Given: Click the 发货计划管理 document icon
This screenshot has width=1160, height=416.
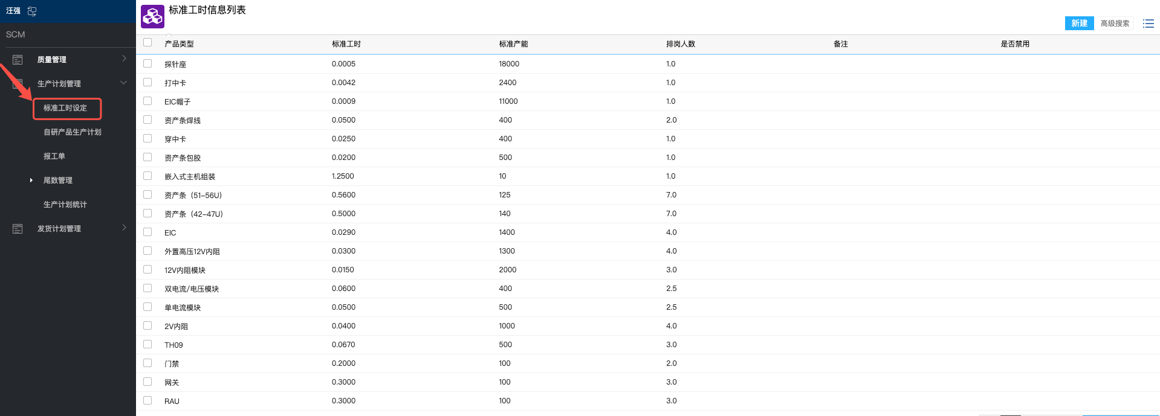Looking at the screenshot, I should (18, 229).
